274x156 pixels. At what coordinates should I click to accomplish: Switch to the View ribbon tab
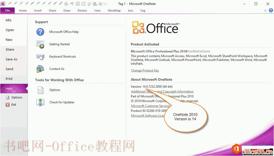click(x=97, y=11)
